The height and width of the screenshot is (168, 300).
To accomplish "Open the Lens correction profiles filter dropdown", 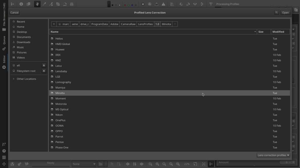I will 273,155.
